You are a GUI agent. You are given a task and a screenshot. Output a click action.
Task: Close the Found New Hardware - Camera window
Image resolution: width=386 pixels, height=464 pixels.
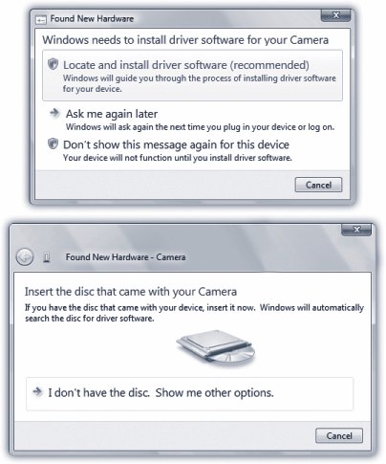click(x=356, y=230)
